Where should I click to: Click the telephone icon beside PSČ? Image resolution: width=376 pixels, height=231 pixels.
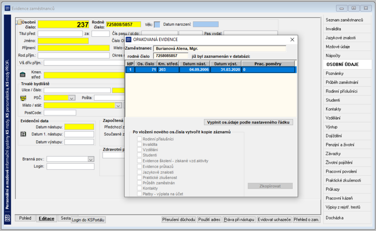[23, 98]
